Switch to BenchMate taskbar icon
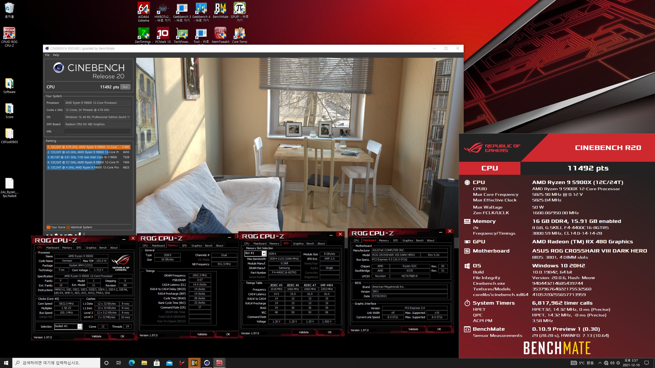Screen dimensions: 655x368 (x=194, y=363)
